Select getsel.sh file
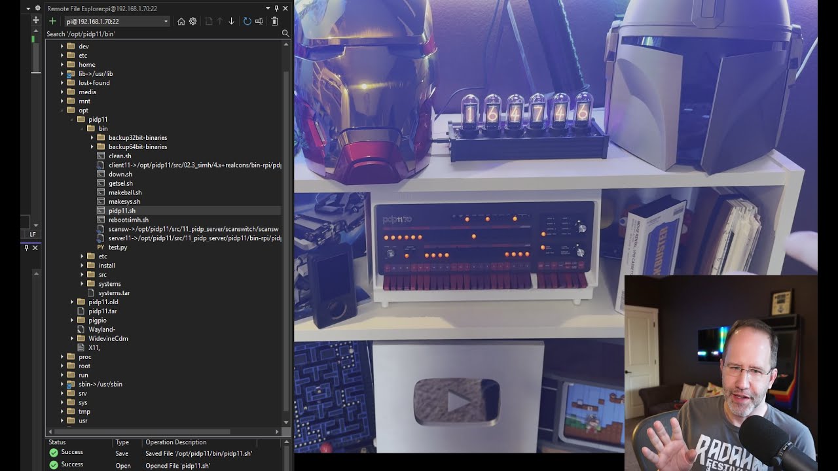The width and height of the screenshot is (838, 471). pos(120,184)
